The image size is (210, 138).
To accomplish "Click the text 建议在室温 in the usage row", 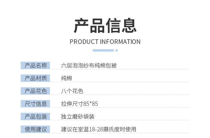I will 75,129.
